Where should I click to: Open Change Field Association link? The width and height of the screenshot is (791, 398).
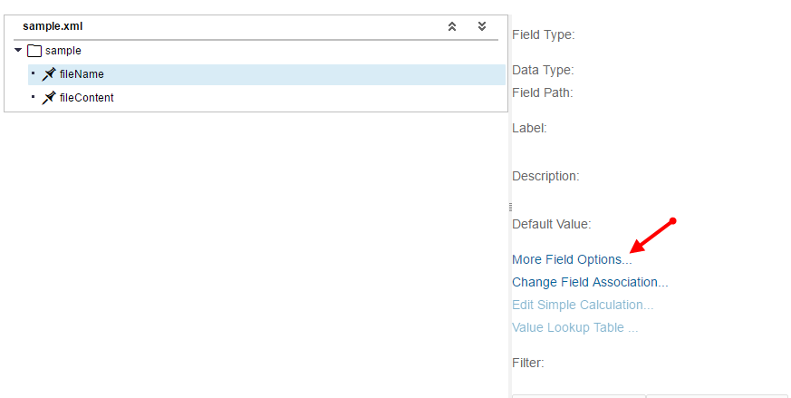[x=590, y=282]
